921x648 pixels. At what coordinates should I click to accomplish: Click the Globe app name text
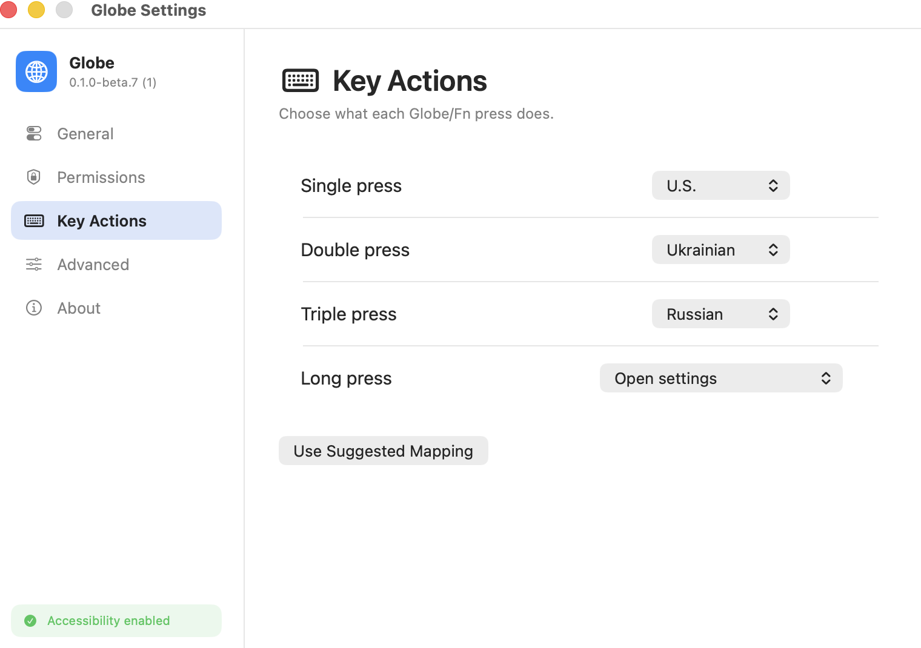coord(92,63)
